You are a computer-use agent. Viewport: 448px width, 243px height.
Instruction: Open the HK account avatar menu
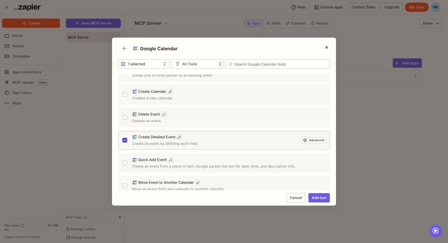point(435,7)
